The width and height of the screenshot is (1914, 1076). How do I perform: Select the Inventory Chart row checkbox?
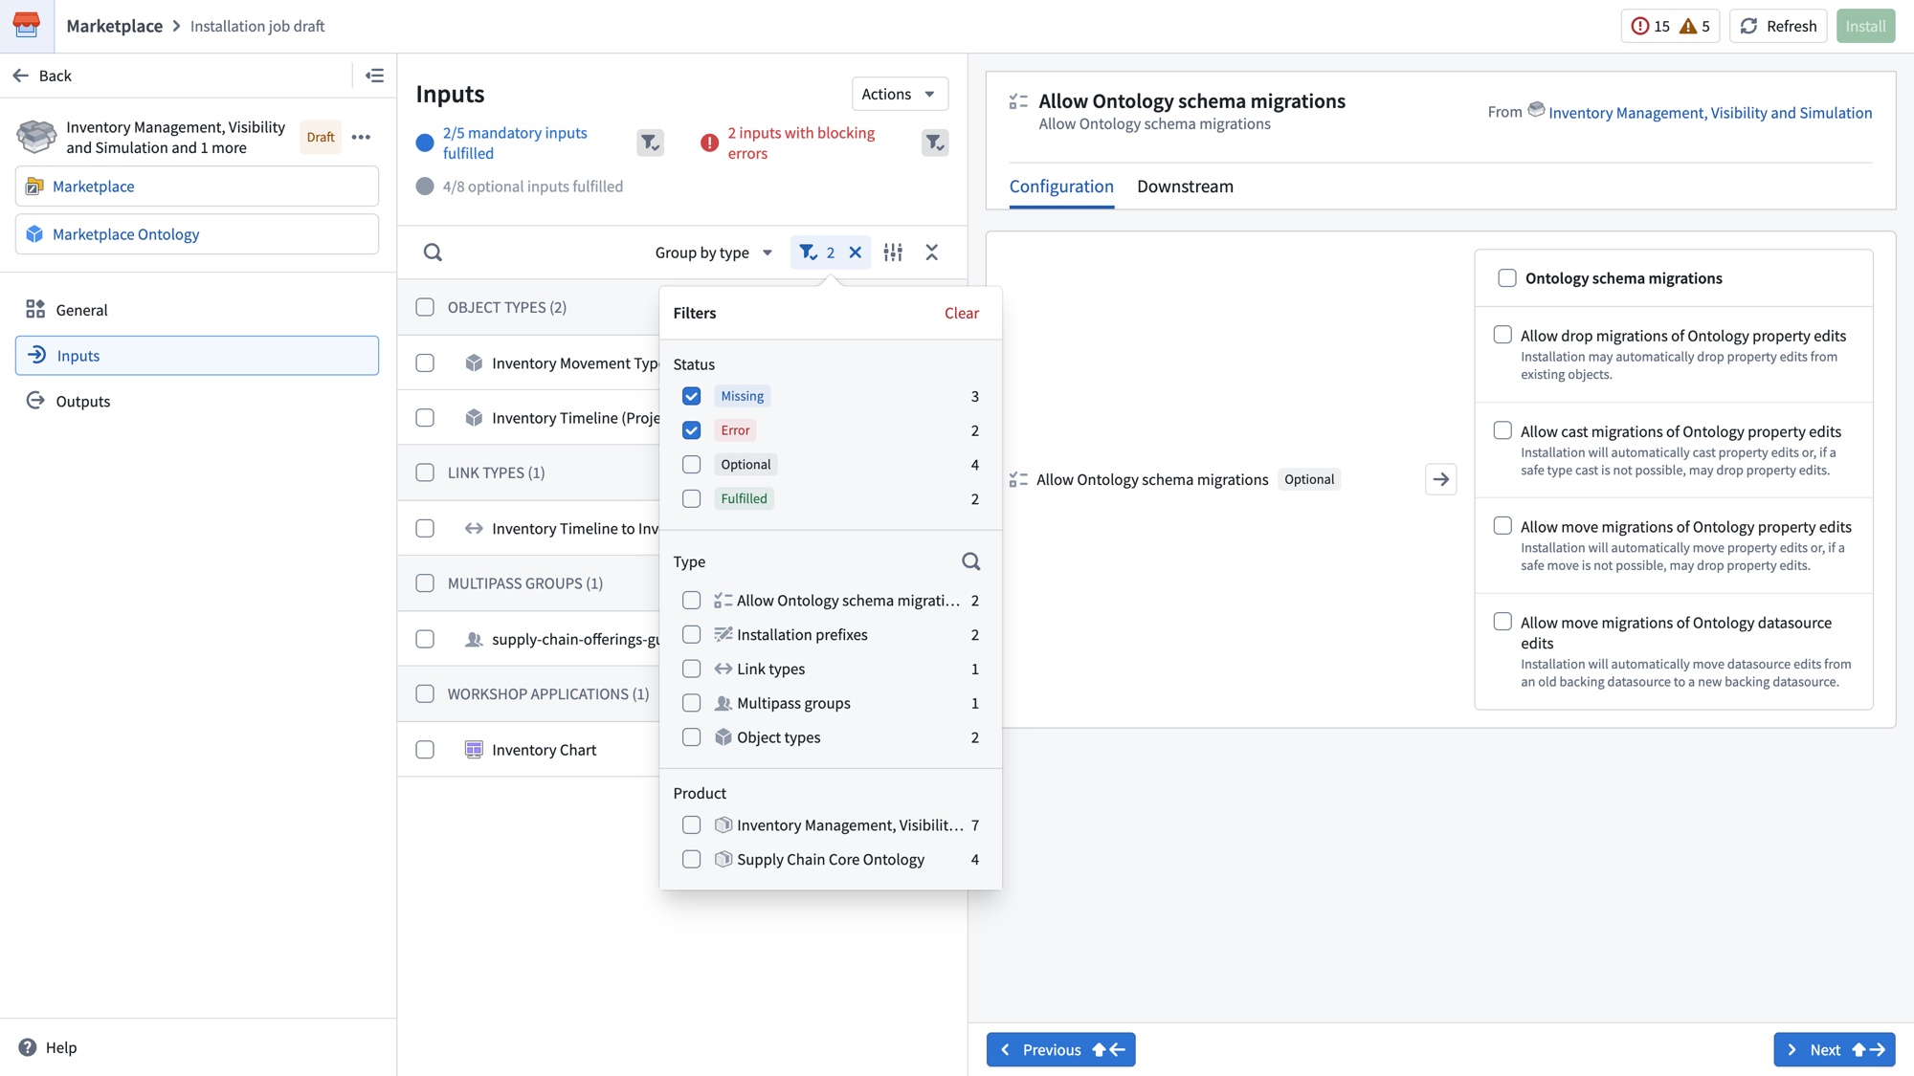coord(425,750)
